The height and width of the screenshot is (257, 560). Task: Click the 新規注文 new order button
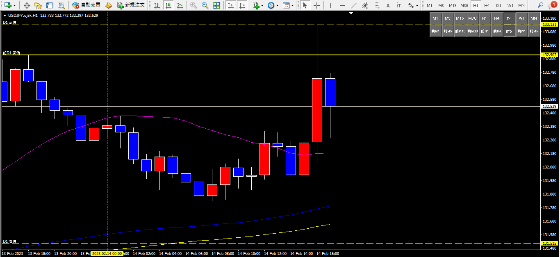[131, 5]
